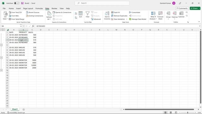
Task: Collapse the MONITOR outline group
Action: (1, 70)
